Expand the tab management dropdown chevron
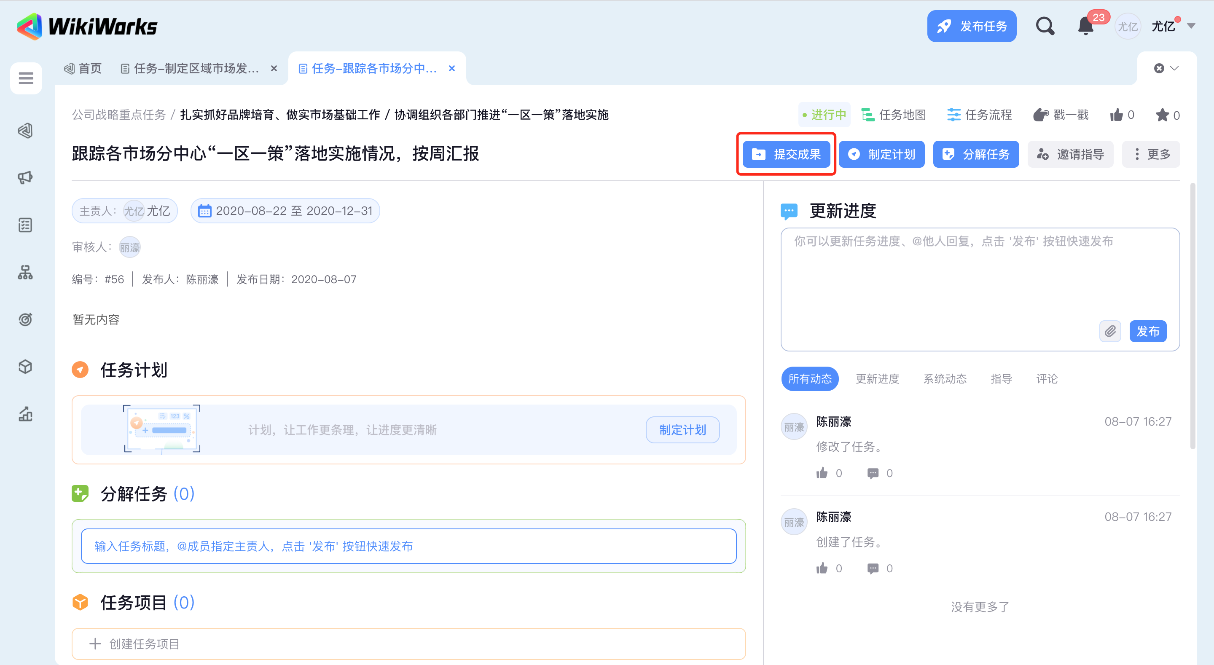The height and width of the screenshot is (665, 1214). point(1174,68)
